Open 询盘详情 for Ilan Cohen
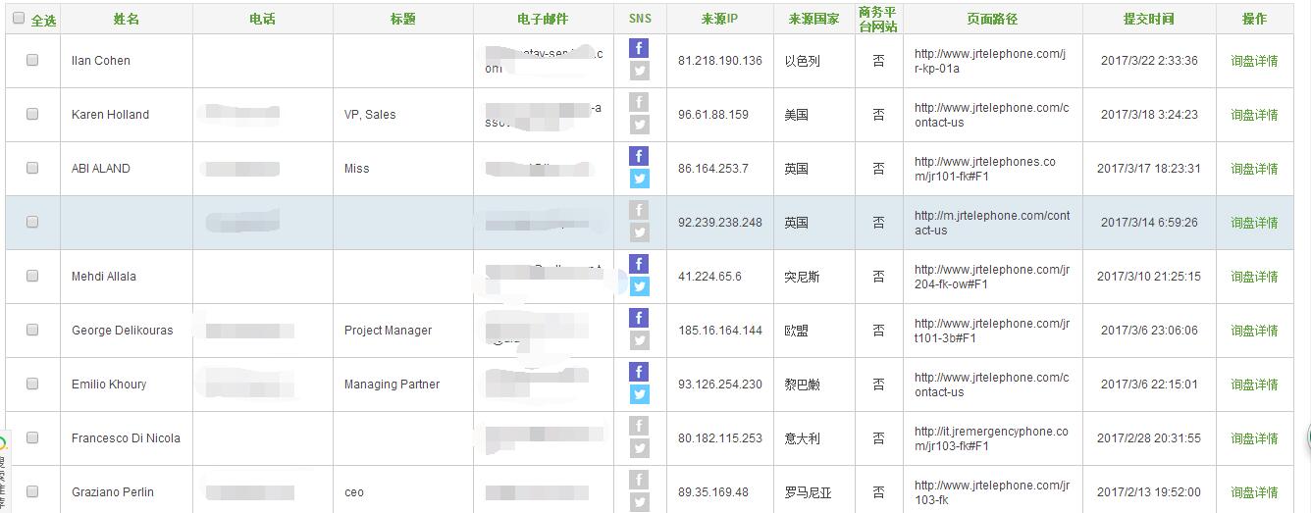1311x513 pixels. 1254,61
